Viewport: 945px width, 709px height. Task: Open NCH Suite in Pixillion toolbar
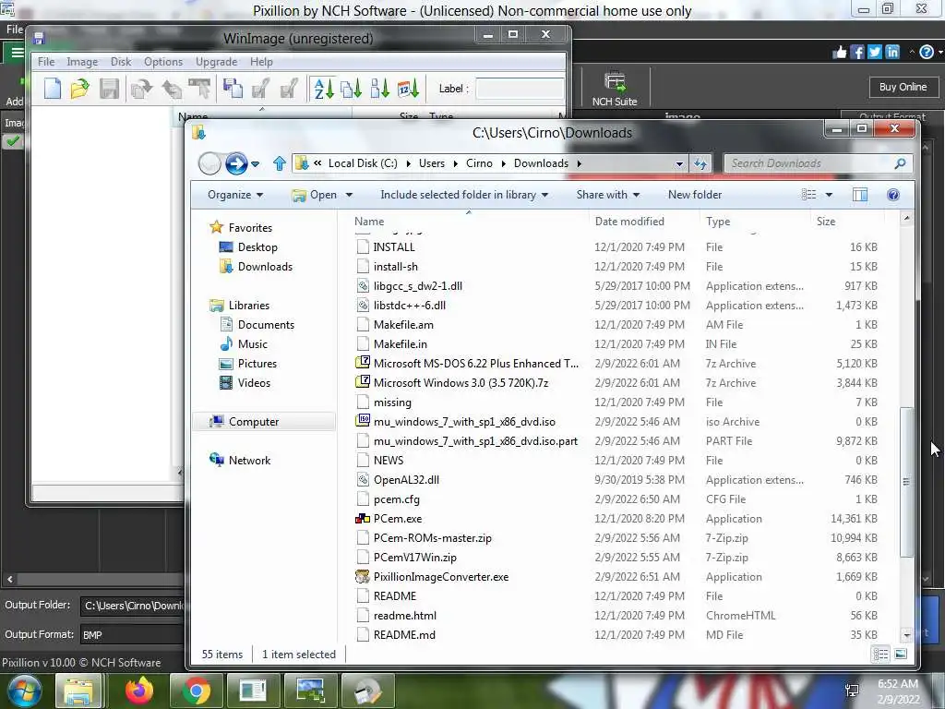point(614,89)
